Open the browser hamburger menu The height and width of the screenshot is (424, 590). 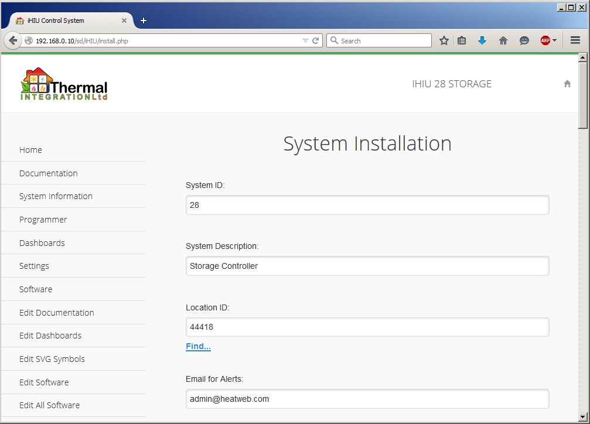(575, 40)
